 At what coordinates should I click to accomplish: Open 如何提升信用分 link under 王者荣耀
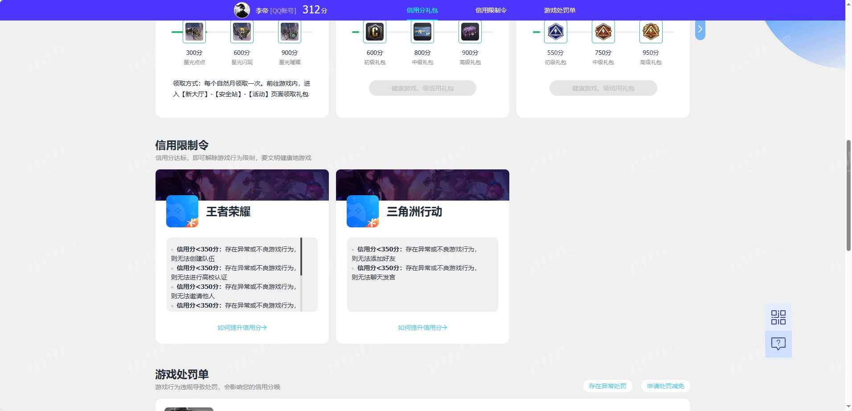pos(242,328)
